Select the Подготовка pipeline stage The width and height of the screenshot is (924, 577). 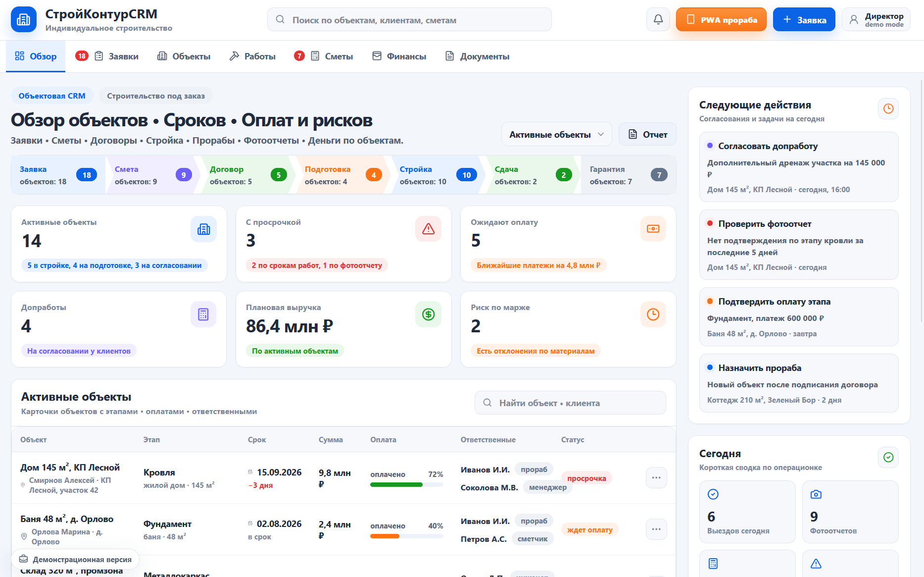pos(343,174)
